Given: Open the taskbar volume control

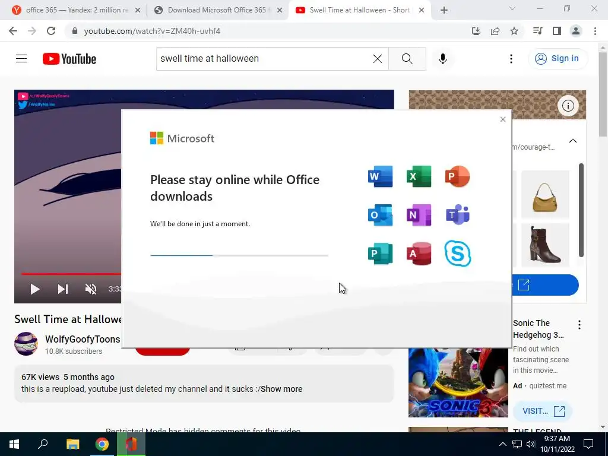Looking at the screenshot, I should (531, 444).
